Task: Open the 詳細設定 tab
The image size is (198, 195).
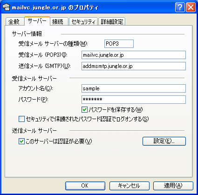Action: tap(112, 21)
